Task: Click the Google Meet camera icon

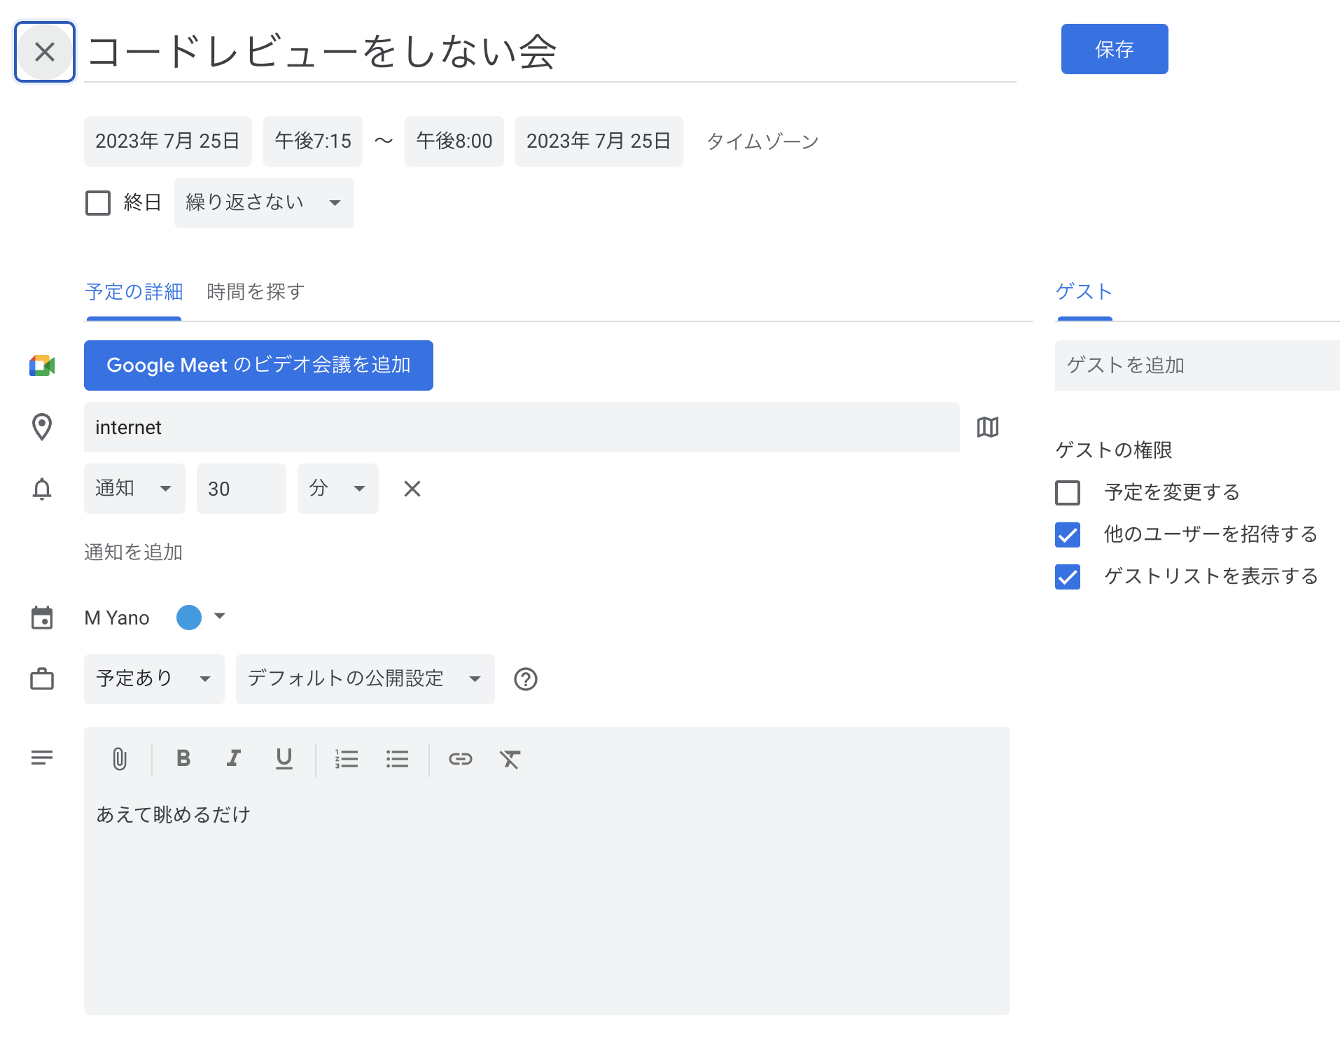Action: coord(42,365)
